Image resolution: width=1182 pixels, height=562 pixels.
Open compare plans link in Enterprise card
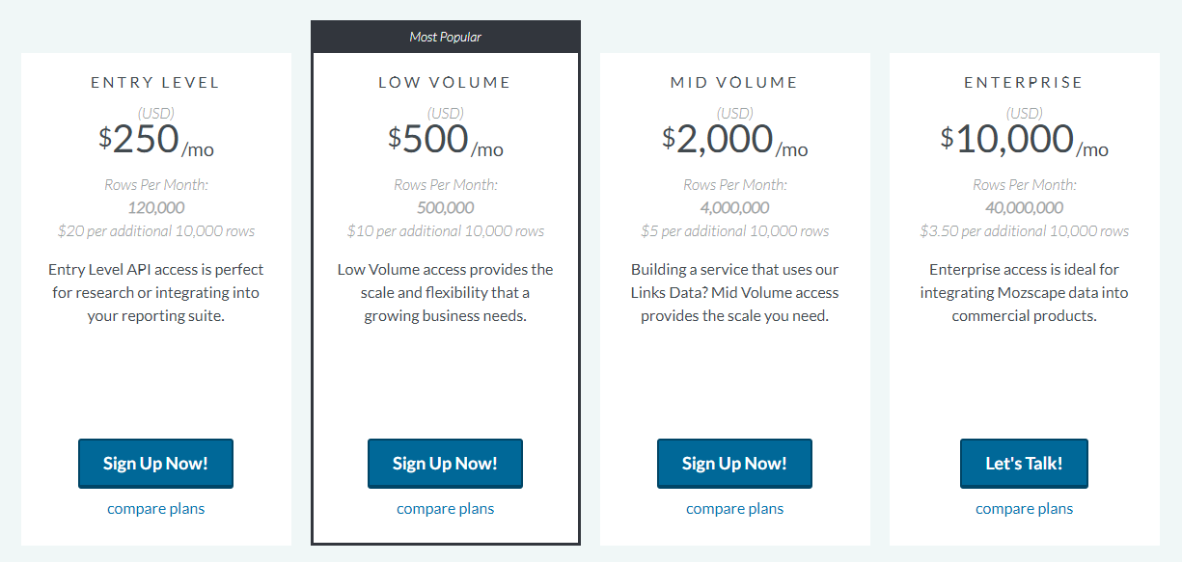pyautogui.click(x=1024, y=509)
